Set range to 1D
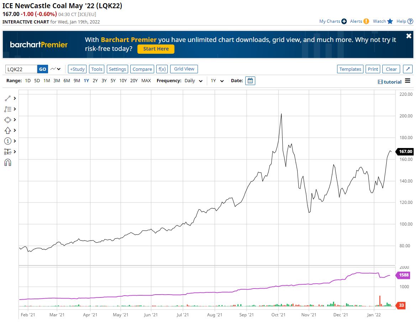 28,81
